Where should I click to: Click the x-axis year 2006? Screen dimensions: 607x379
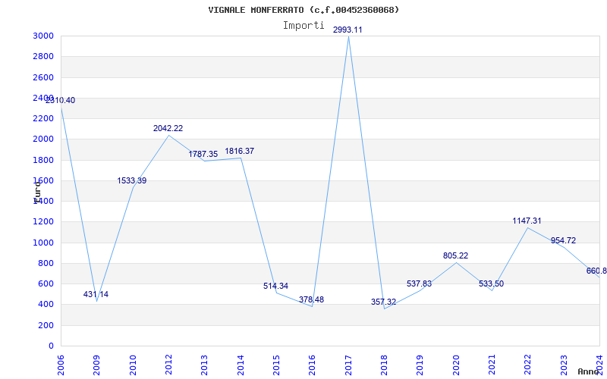[61, 364]
